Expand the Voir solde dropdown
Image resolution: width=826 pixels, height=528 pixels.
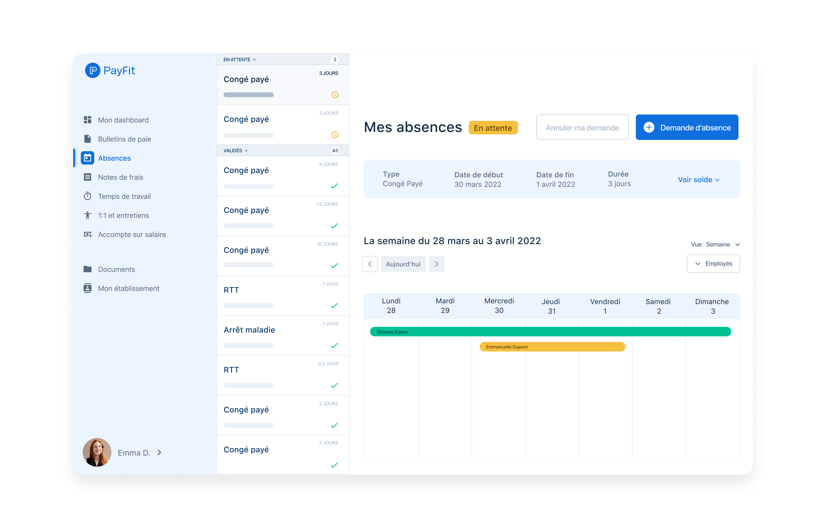click(x=698, y=180)
